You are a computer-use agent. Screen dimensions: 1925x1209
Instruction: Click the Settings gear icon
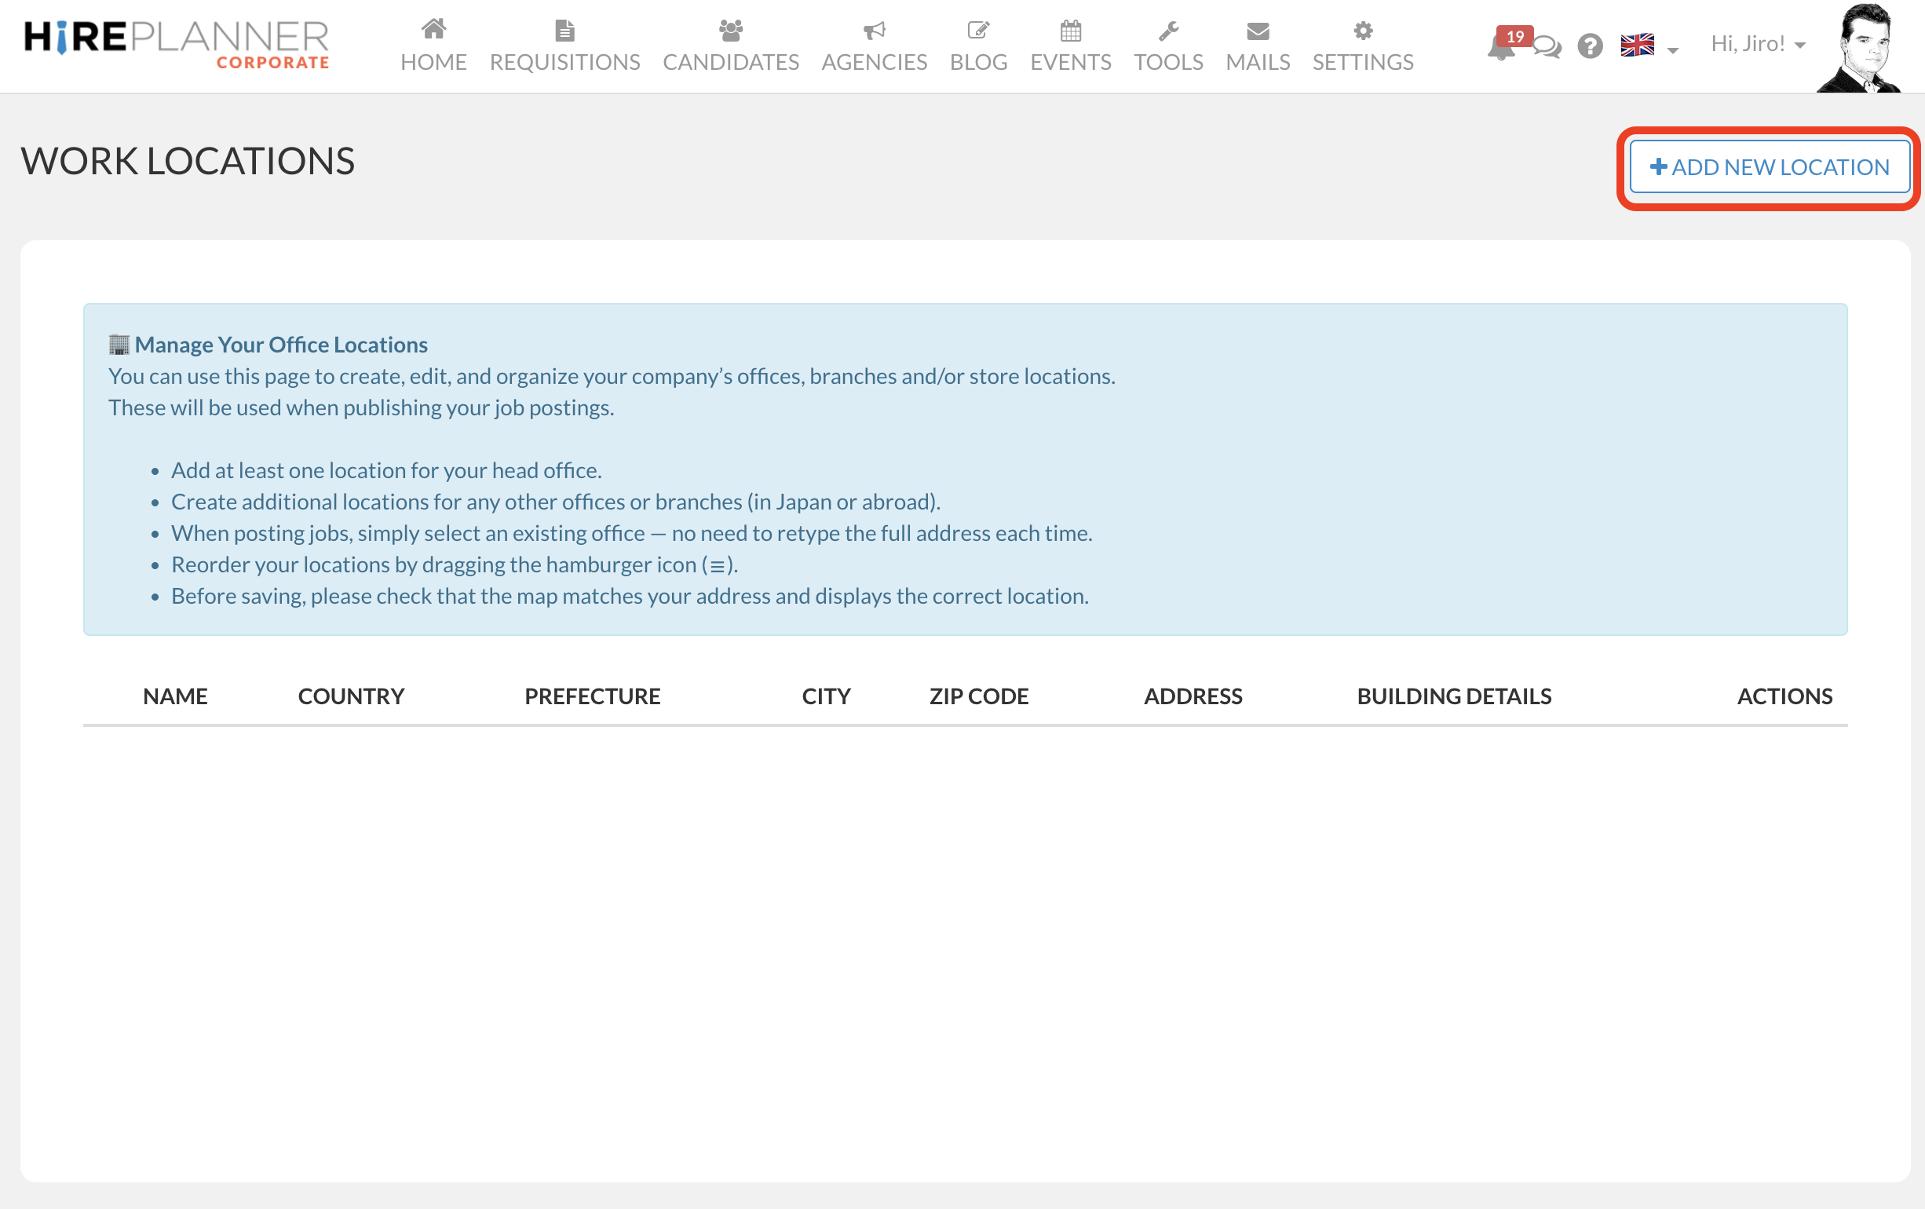click(x=1363, y=31)
